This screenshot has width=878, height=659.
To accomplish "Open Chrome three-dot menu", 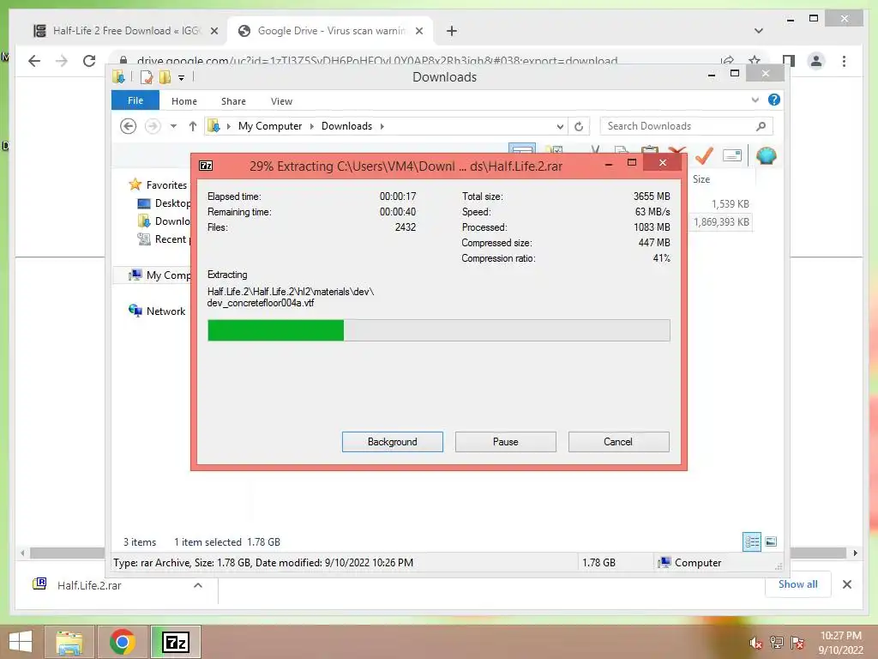I will point(844,61).
